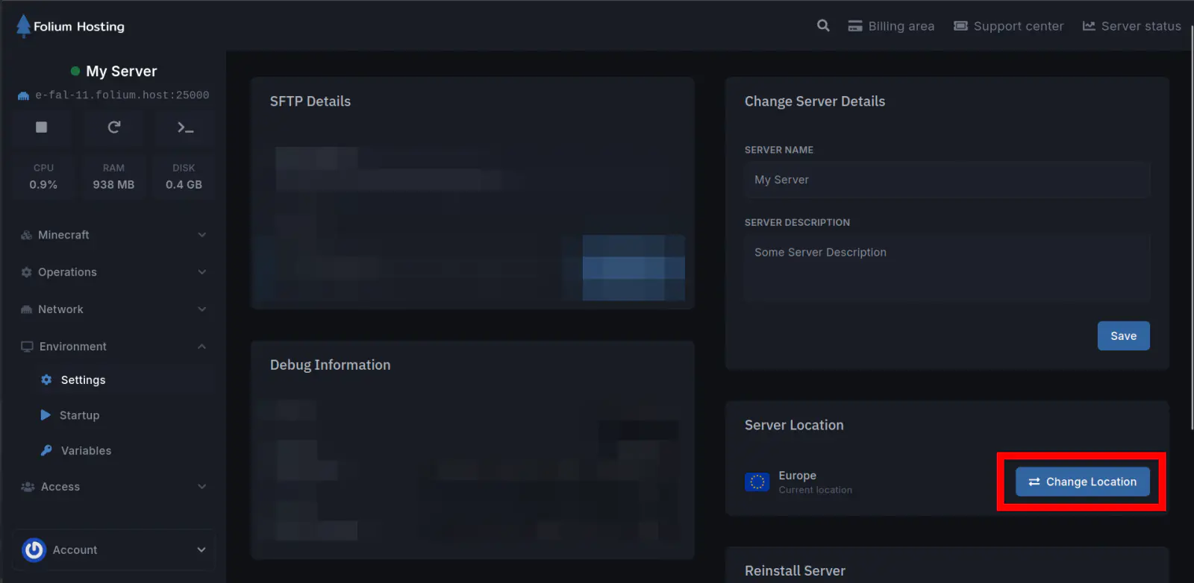Click the Network sidebar icon
This screenshot has width=1194, height=583.
click(27, 309)
